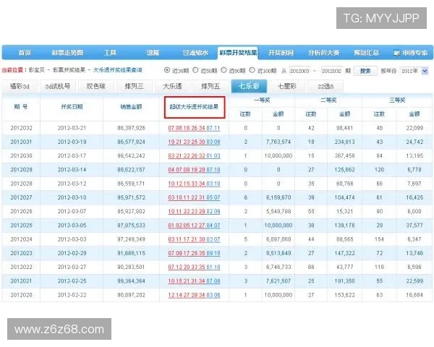Open the 分析师大赛 navigation item
434x347 pixels.
pos(323,53)
